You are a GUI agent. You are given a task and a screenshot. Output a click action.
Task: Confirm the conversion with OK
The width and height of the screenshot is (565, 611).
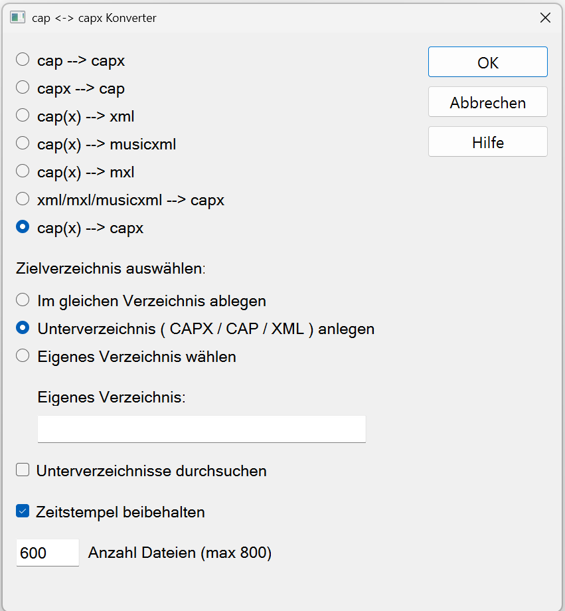[x=487, y=62]
